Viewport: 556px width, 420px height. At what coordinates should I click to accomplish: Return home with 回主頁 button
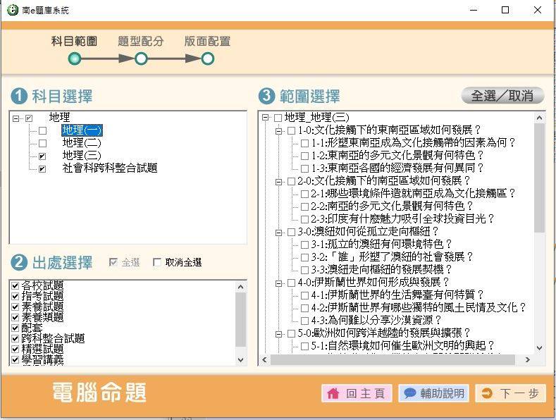point(357,393)
